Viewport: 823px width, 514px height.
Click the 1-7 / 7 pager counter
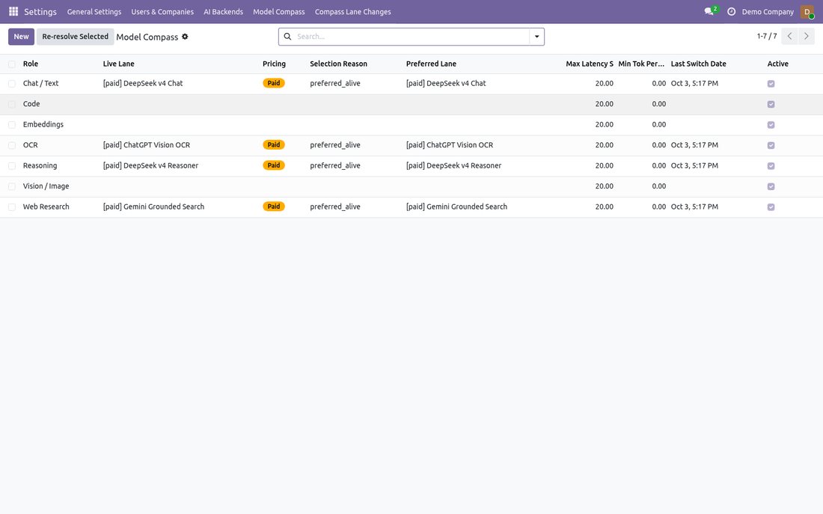(x=767, y=36)
